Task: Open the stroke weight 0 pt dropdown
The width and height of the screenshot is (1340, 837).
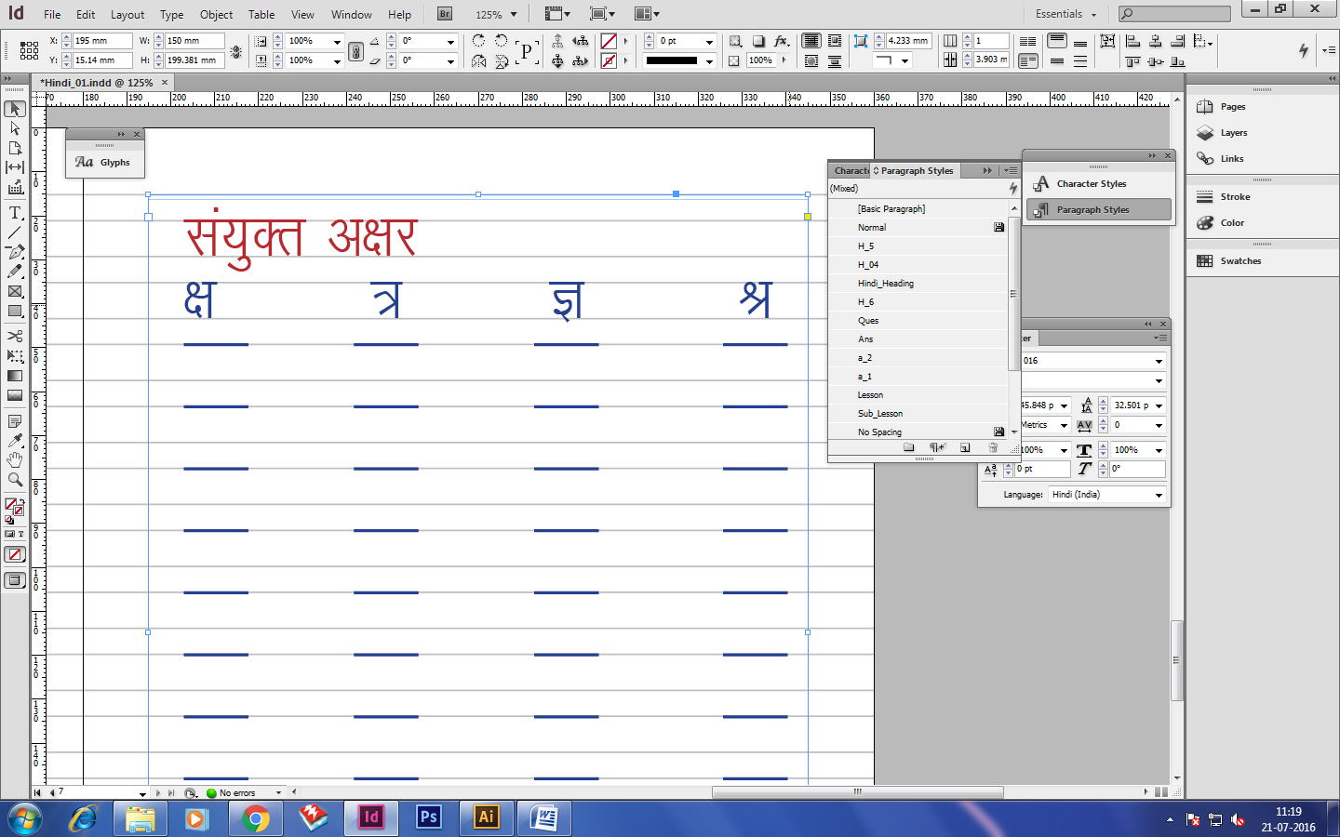Action: coord(709,41)
